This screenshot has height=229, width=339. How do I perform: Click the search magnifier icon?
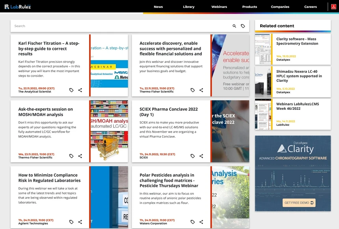point(234,26)
